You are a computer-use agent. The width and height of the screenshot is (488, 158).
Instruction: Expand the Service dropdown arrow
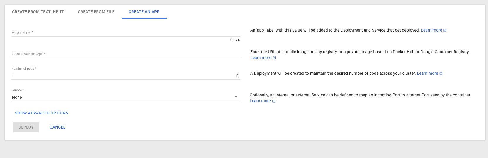[x=236, y=97]
